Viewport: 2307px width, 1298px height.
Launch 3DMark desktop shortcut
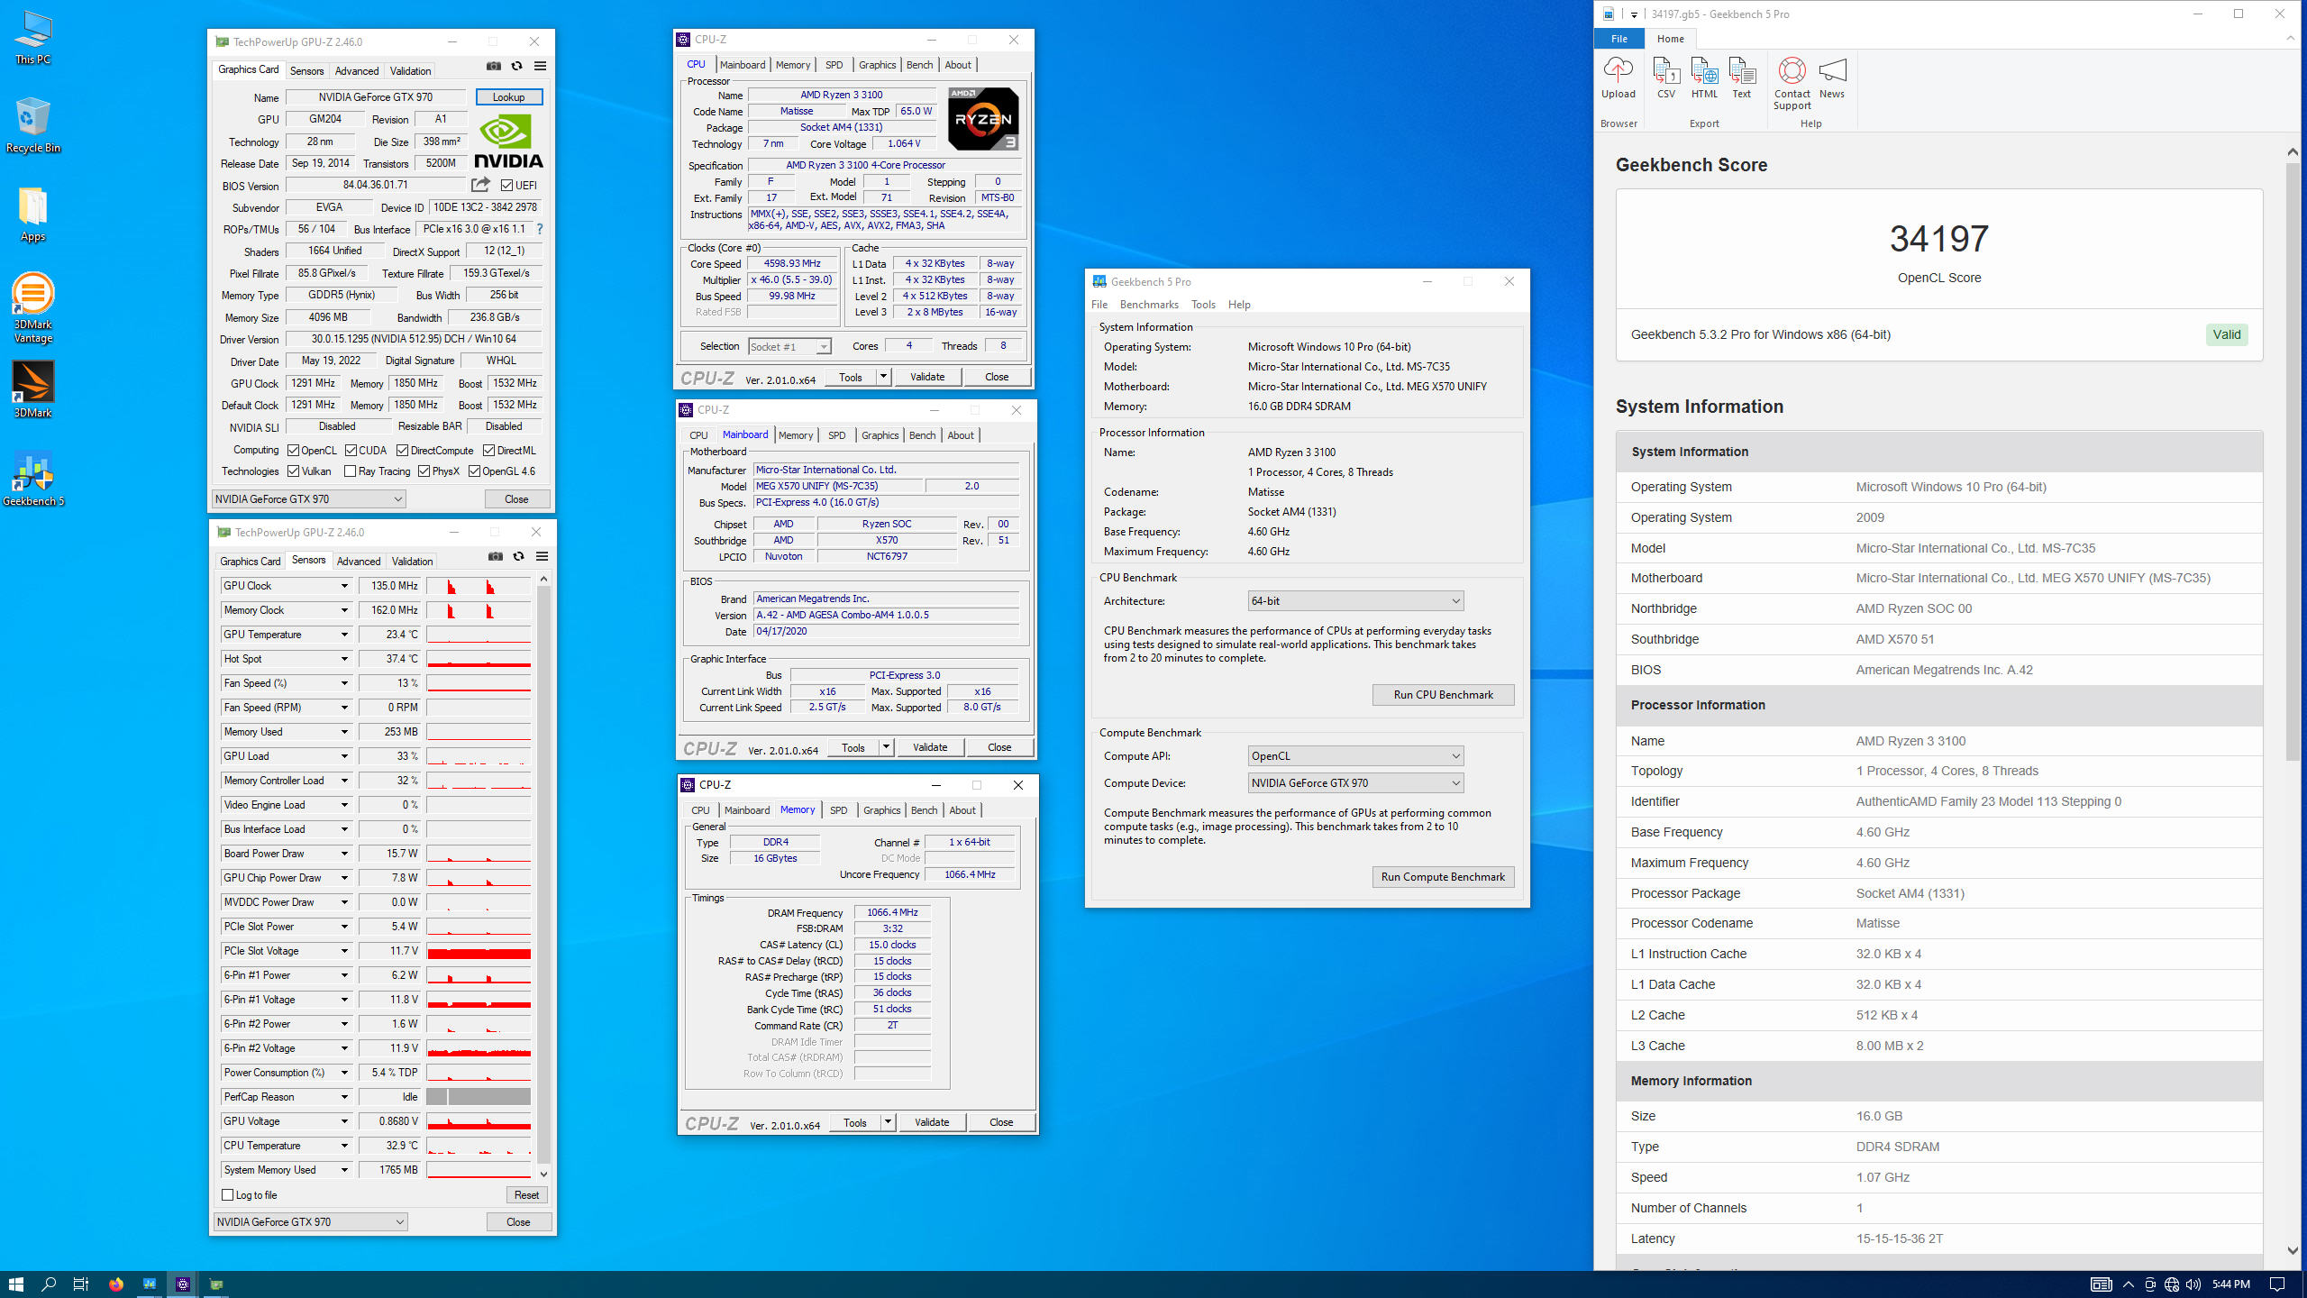coord(33,389)
